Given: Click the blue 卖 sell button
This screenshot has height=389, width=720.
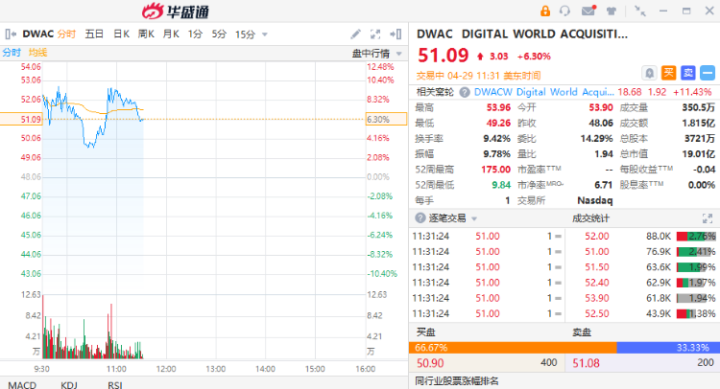Looking at the screenshot, I should [687, 72].
